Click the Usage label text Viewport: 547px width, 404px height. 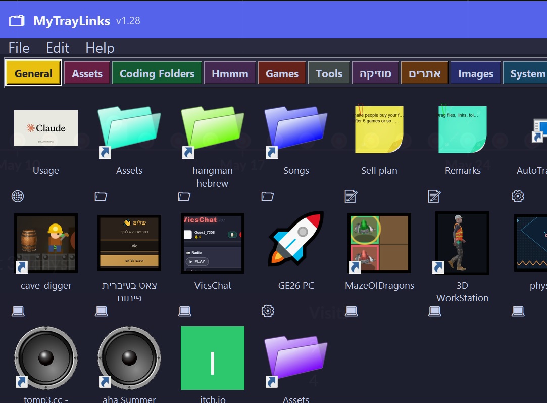coord(45,171)
